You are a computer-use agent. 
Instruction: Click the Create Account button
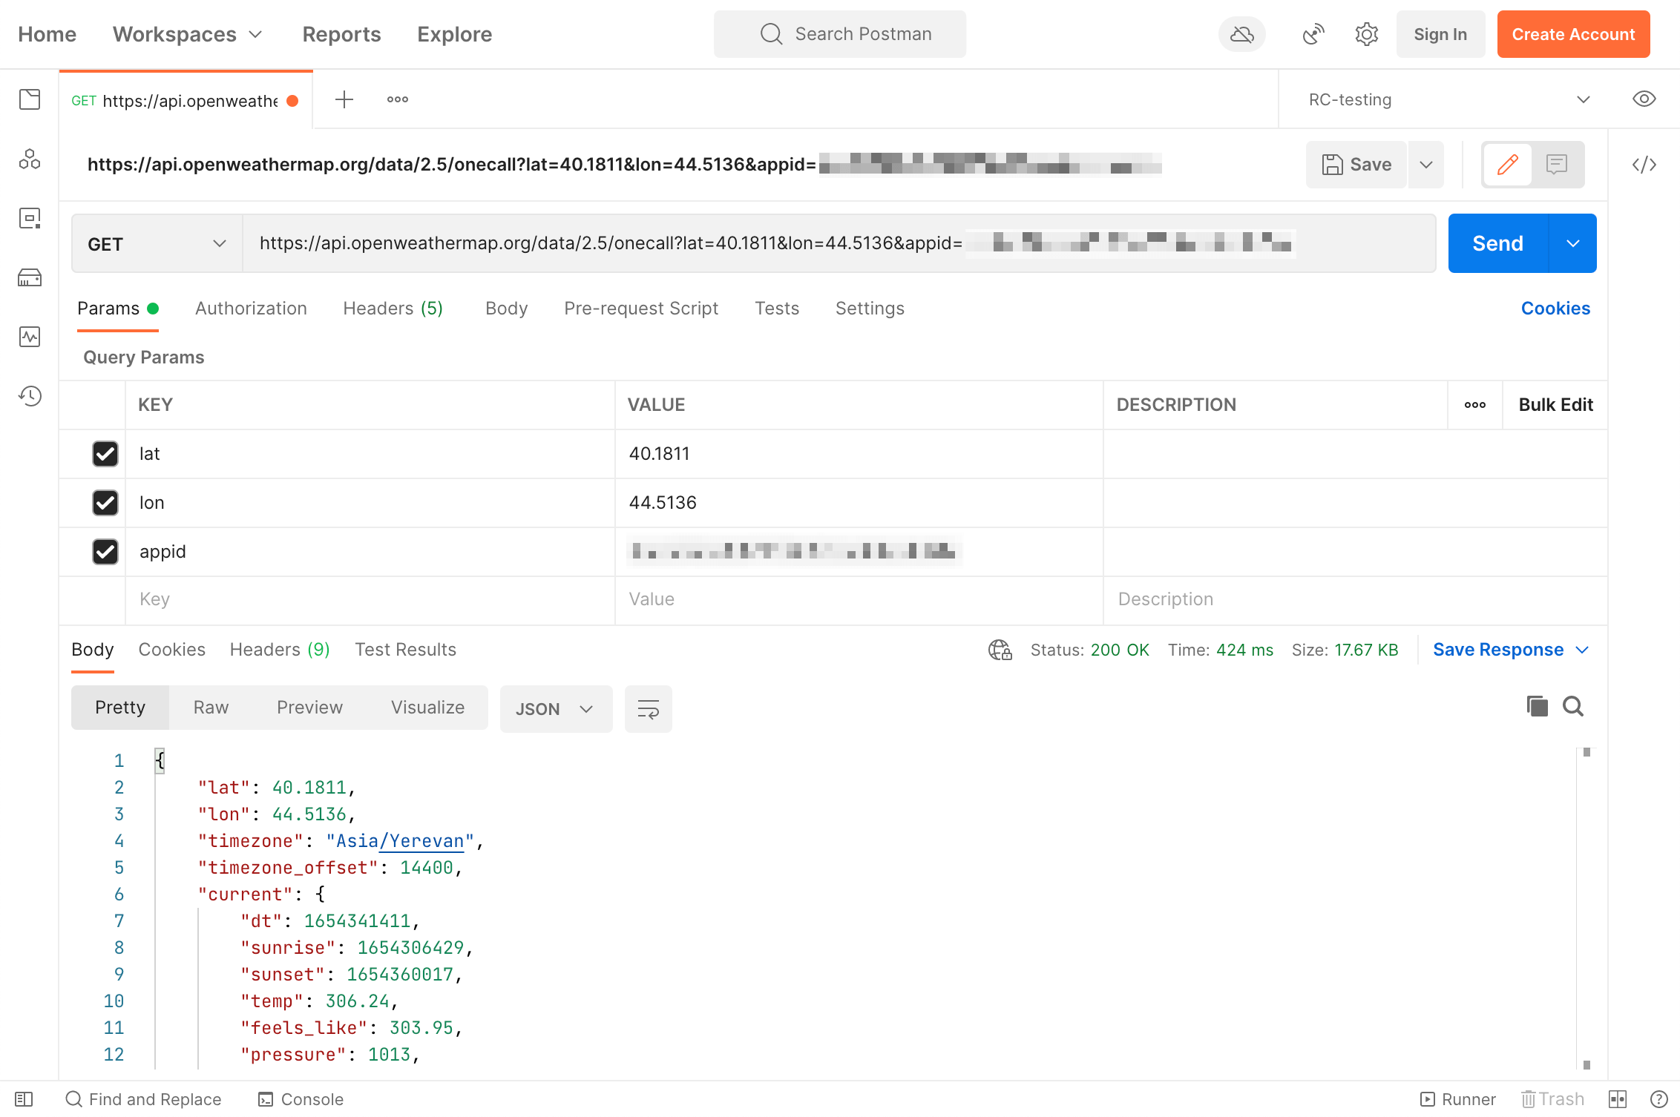pos(1573,34)
